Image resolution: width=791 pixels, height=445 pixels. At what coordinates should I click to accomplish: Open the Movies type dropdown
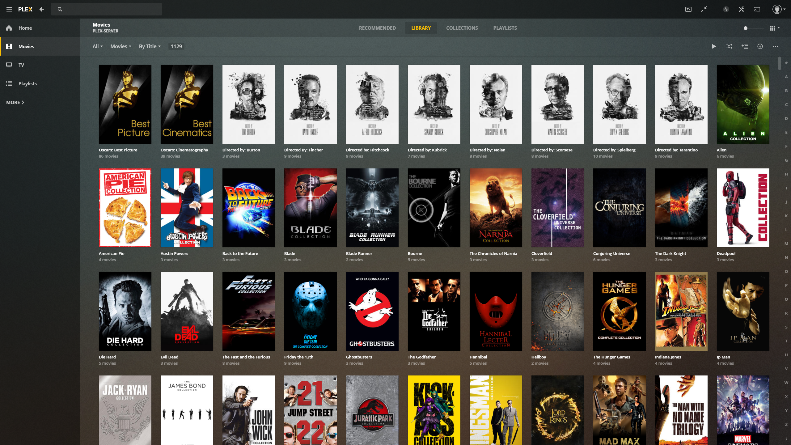pos(121,46)
